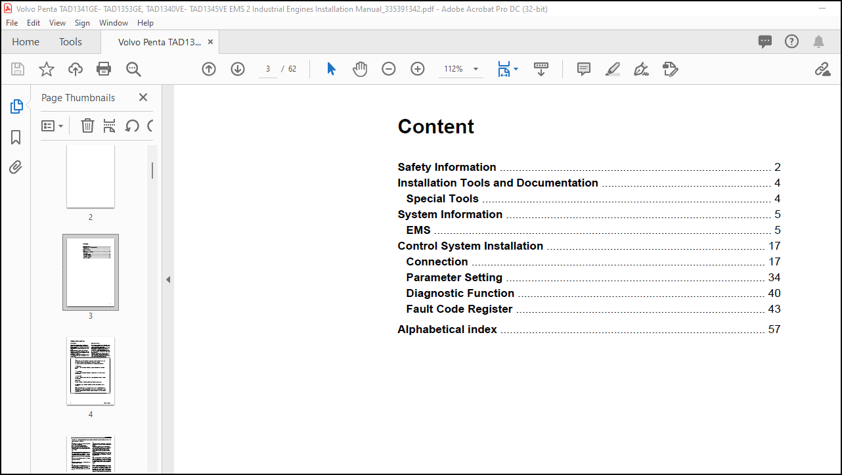Screen dimensions: 842x475
Task: Select page 3 thumbnail
Action: (91, 272)
